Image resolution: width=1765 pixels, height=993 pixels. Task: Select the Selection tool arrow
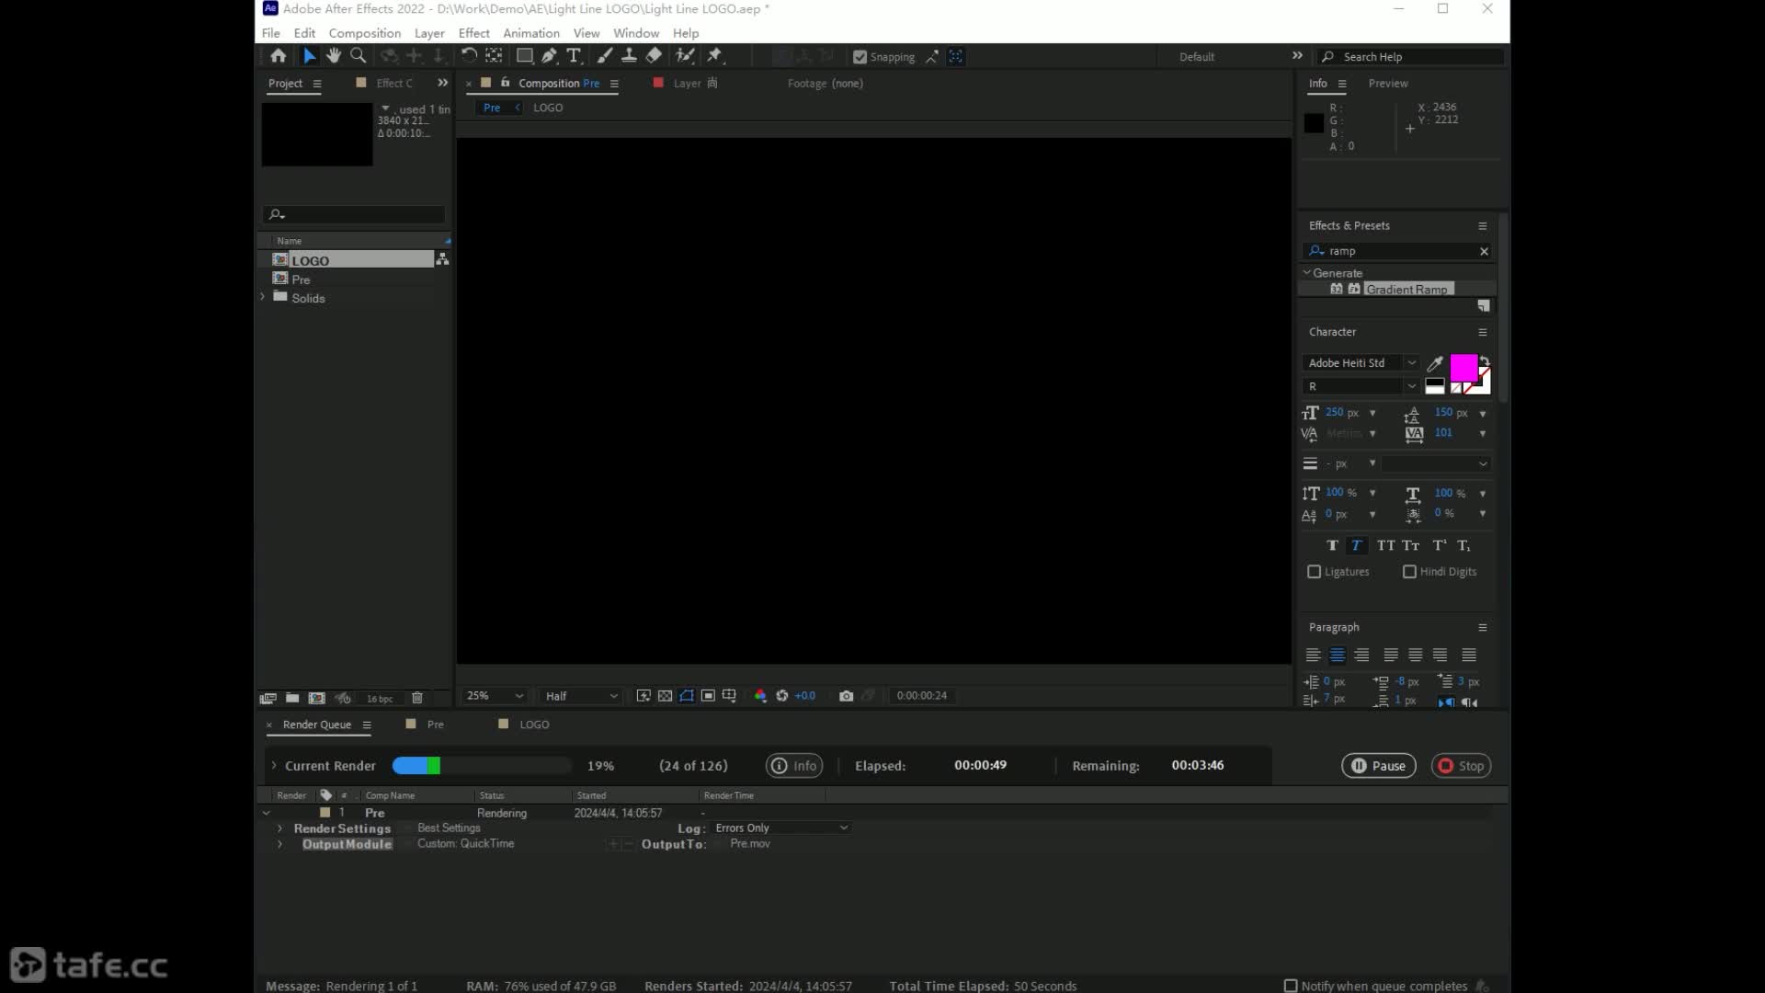click(310, 56)
